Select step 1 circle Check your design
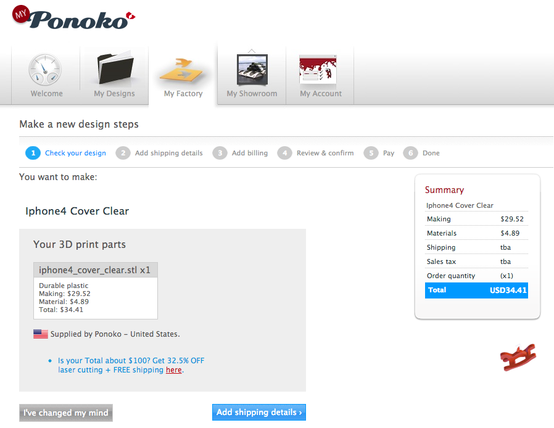The image size is (554, 428). point(33,153)
